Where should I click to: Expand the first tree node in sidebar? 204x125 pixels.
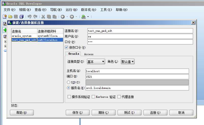[5, 42]
